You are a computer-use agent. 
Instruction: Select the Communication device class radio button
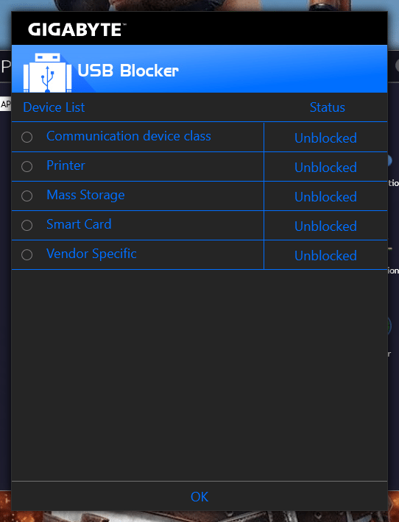(27, 137)
